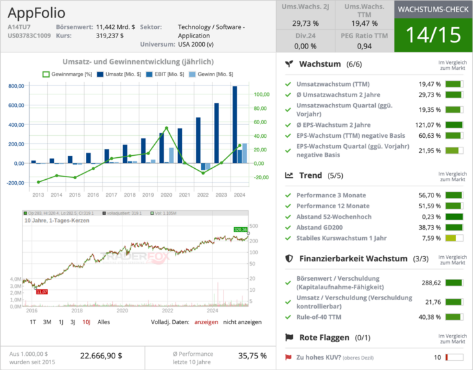This screenshot has width=473, height=370.
Task: Click the AppFolio company title
Action: tap(36, 13)
